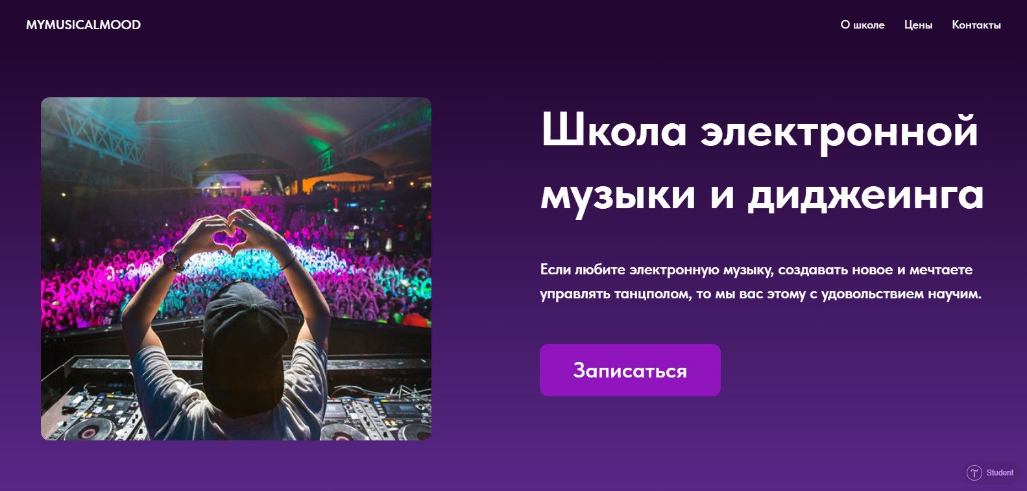
Task: Click the word электронной in the heading
Action: click(x=839, y=130)
